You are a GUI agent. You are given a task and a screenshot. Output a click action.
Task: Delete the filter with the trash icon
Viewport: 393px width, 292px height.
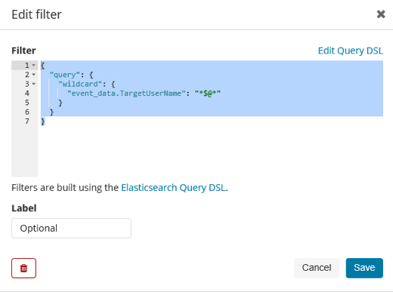point(23,268)
